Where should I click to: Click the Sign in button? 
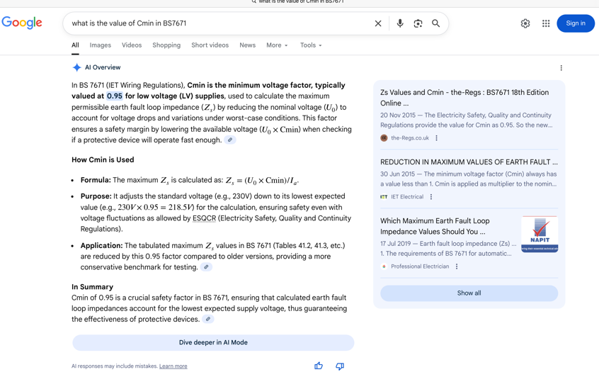[x=576, y=23]
